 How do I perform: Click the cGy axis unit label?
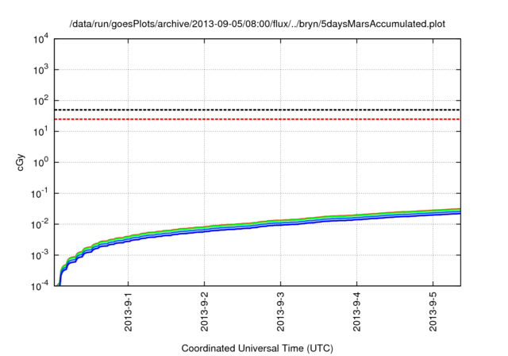pos(20,162)
